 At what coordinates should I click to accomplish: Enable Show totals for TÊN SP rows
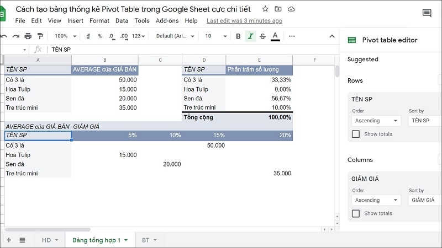click(356, 134)
